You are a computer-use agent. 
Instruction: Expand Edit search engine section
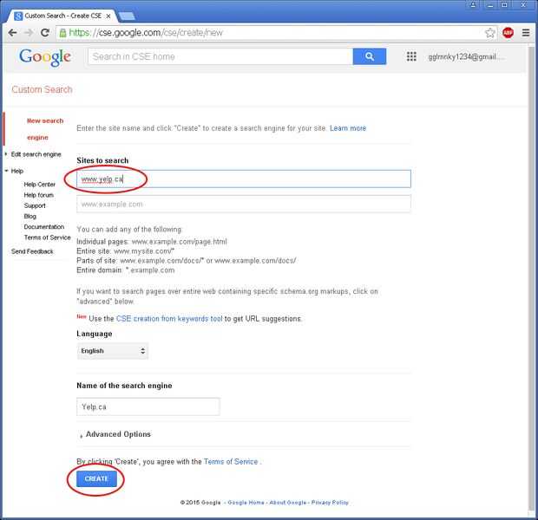[36, 154]
